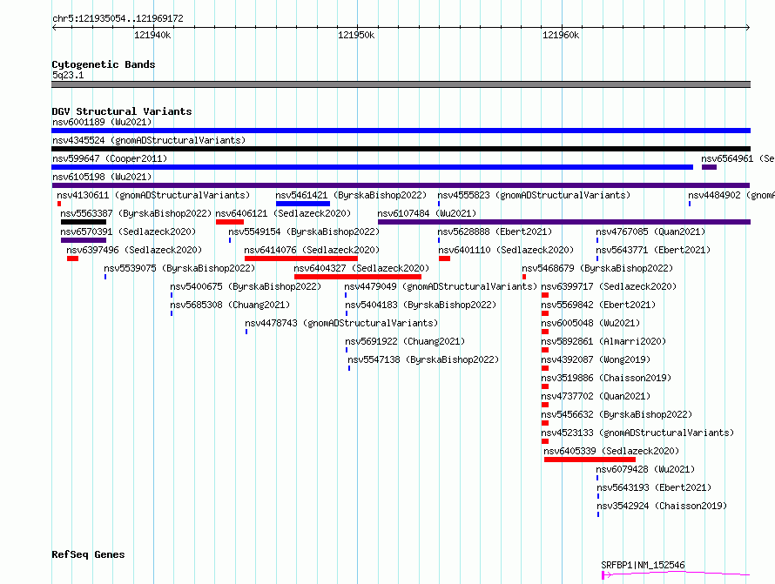Open nsv4555823 (gnomADStructuralVariants) variant
This screenshot has height=584, width=775.
point(534,195)
